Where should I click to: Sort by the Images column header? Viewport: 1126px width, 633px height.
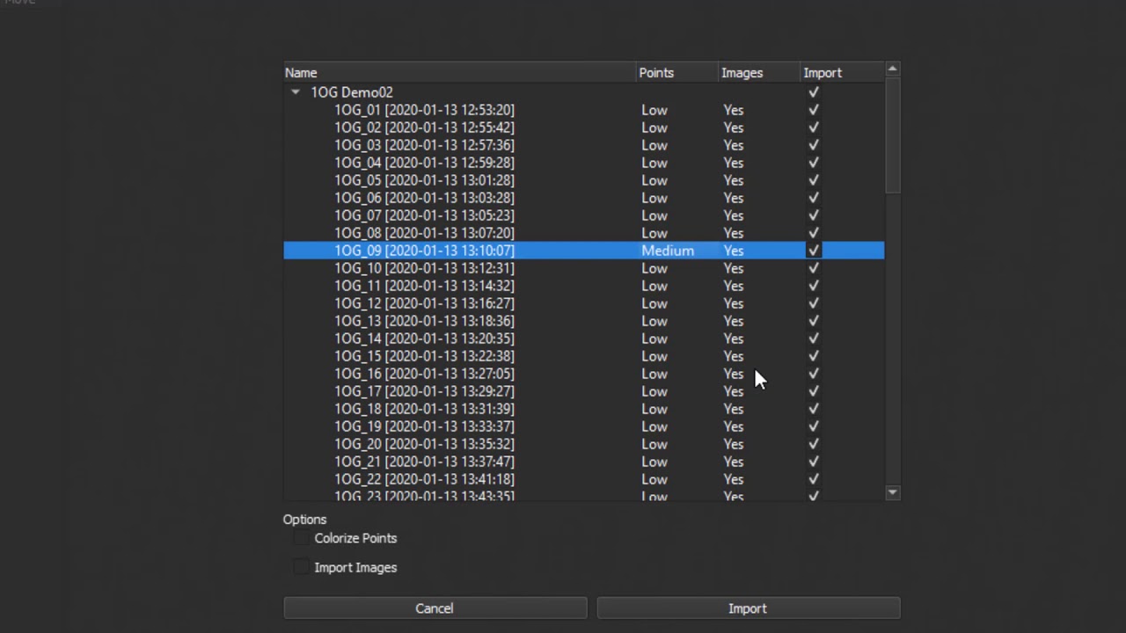(x=761, y=73)
